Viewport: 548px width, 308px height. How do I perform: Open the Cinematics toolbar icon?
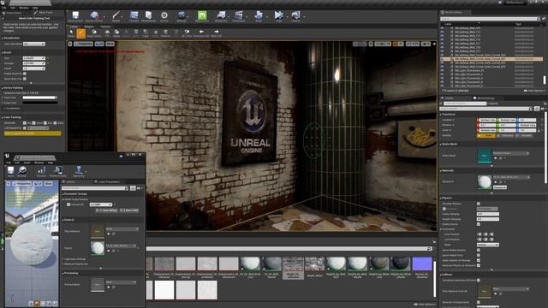point(239,16)
